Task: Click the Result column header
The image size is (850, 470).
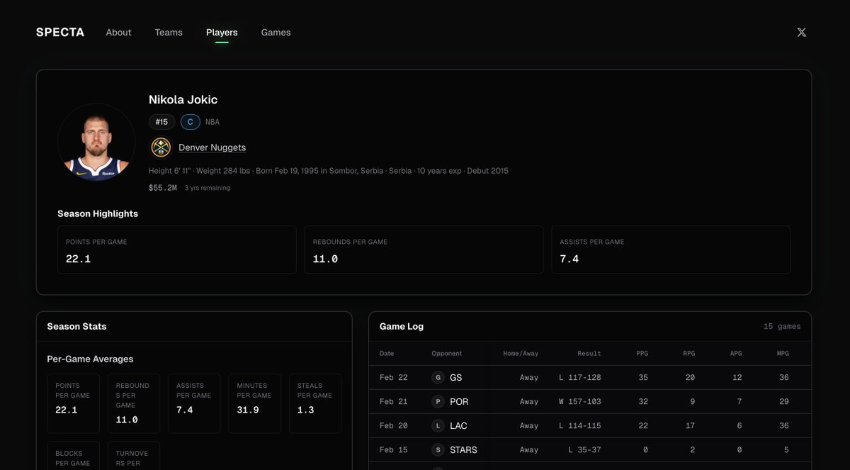Action: click(x=589, y=353)
